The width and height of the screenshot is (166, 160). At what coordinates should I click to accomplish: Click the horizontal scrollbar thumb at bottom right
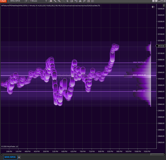pyautogui.click(x=157, y=154)
